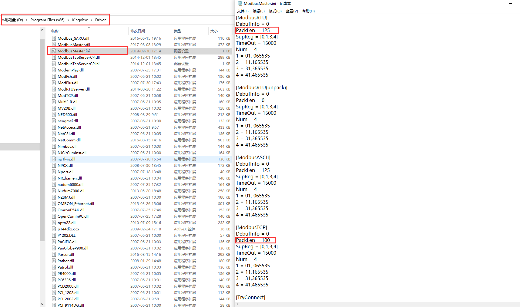Click the np1l-rs.dll file icon
Image resolution: width=520 pixels, height=307 pixels.
point(54,159)
